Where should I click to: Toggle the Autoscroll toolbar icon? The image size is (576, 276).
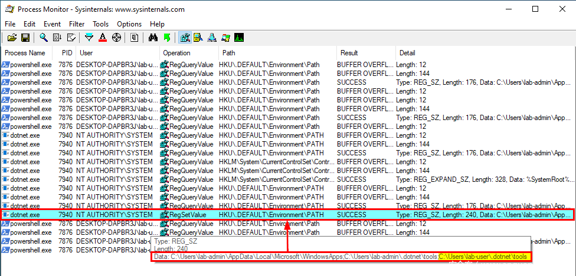coord(57,38)
